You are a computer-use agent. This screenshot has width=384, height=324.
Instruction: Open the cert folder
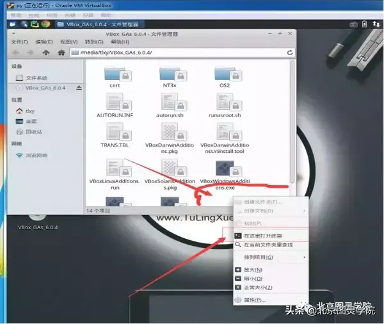(x=118, y=74)
